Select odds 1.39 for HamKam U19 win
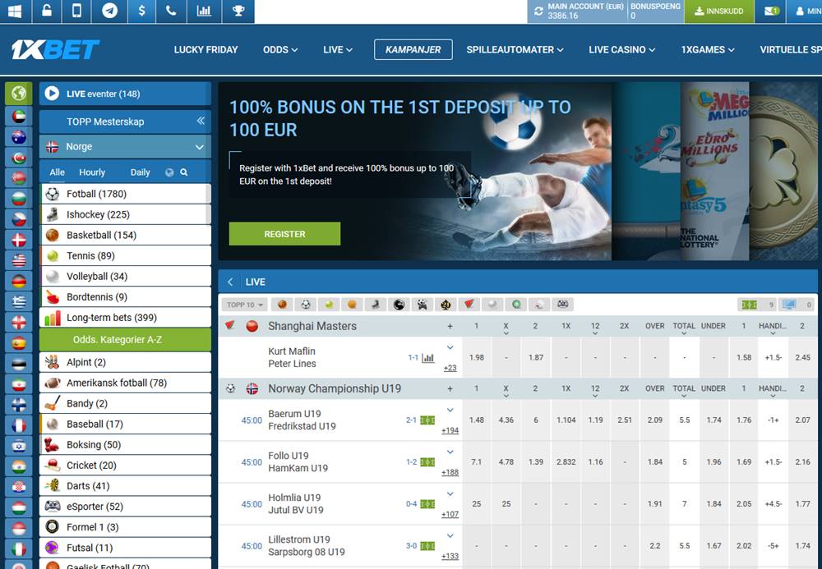Viewport: 822px width, 569px height. click(x=536, y=461)
